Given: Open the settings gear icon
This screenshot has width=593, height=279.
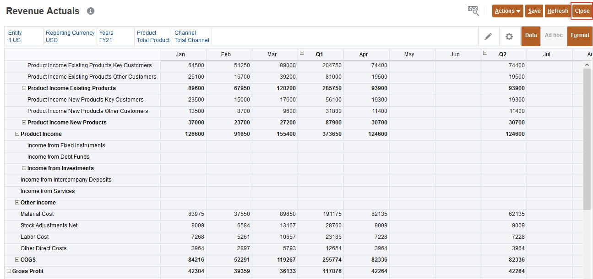Looking at the screenshot, I should click(509, 37).
